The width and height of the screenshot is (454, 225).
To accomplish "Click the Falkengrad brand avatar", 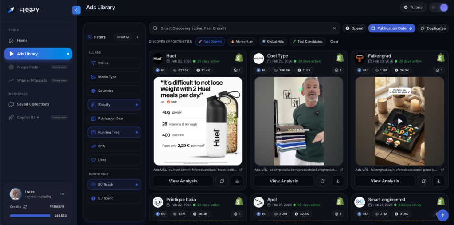I will (360, 59).
